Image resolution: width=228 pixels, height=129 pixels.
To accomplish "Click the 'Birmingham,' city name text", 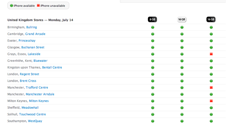I will (17, 27).
